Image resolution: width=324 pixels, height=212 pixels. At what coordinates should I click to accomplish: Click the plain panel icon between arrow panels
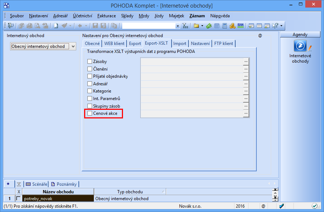click(259, 26)
